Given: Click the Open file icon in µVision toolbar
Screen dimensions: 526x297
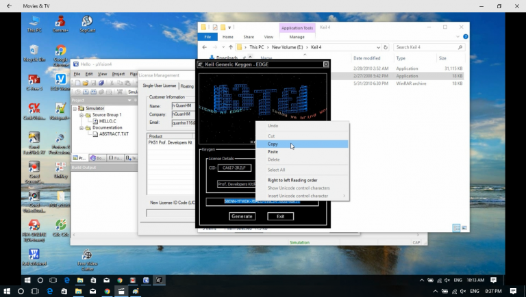Looking at the screenshot, I should click(85, 83).
